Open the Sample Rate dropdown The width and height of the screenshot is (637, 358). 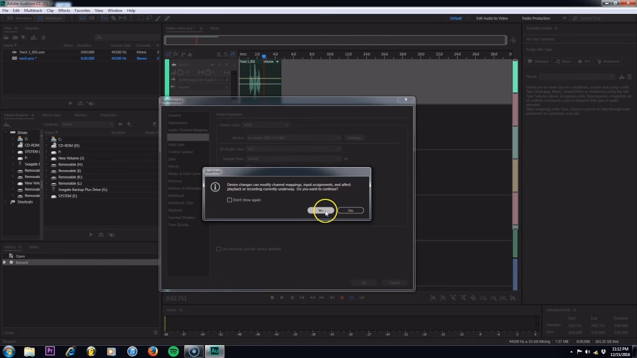click(x=294, y=159)
